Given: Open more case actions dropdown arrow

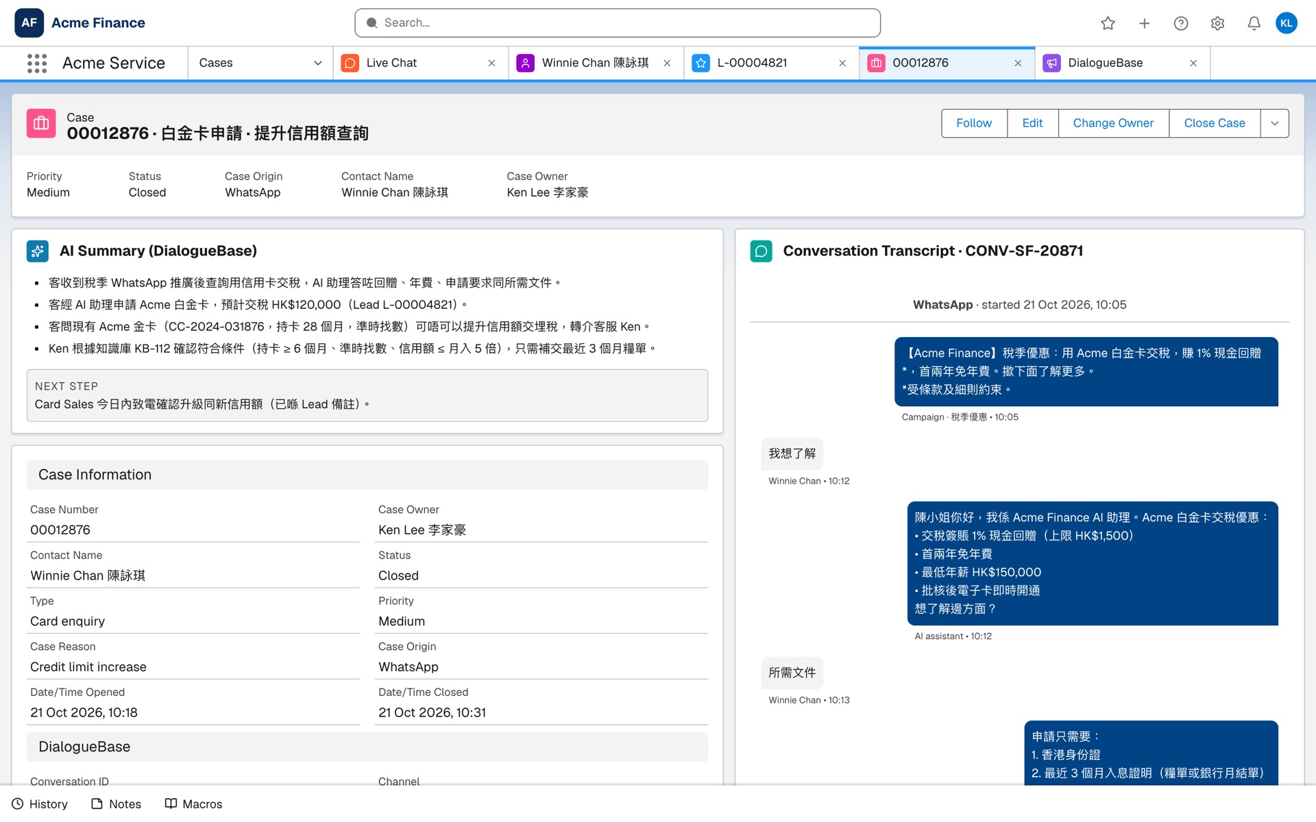Looking at the screenshot, I should click(x=1274, y=123).
